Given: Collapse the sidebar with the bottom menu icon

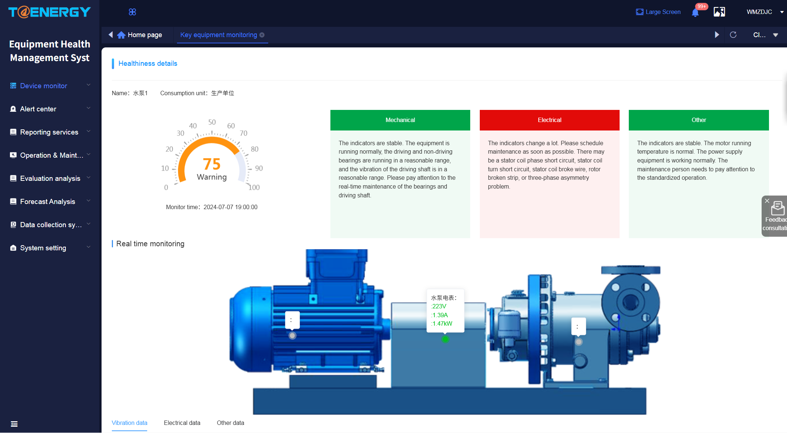Looking at the screenshot, I should tap(14, 424).
